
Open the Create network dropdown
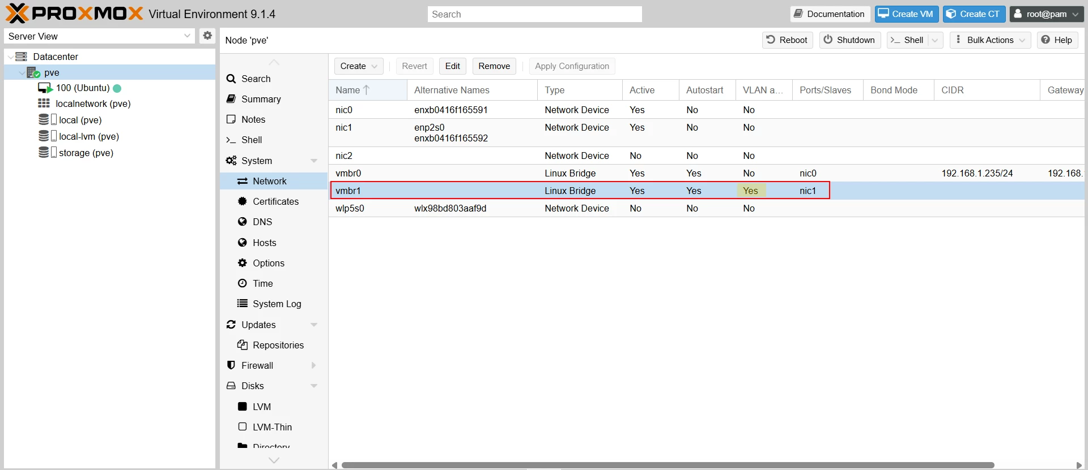coord(359,66)
